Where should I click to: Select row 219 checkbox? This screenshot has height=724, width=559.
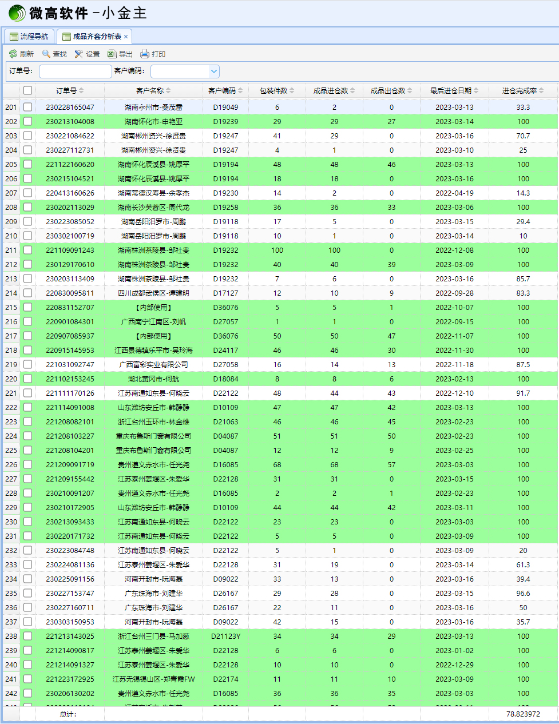27,364
